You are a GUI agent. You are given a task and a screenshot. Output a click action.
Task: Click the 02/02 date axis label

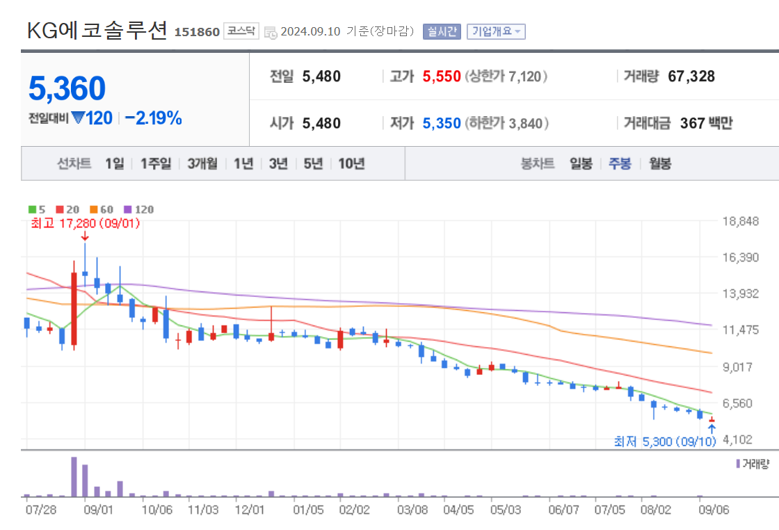(x=354, y=510)
